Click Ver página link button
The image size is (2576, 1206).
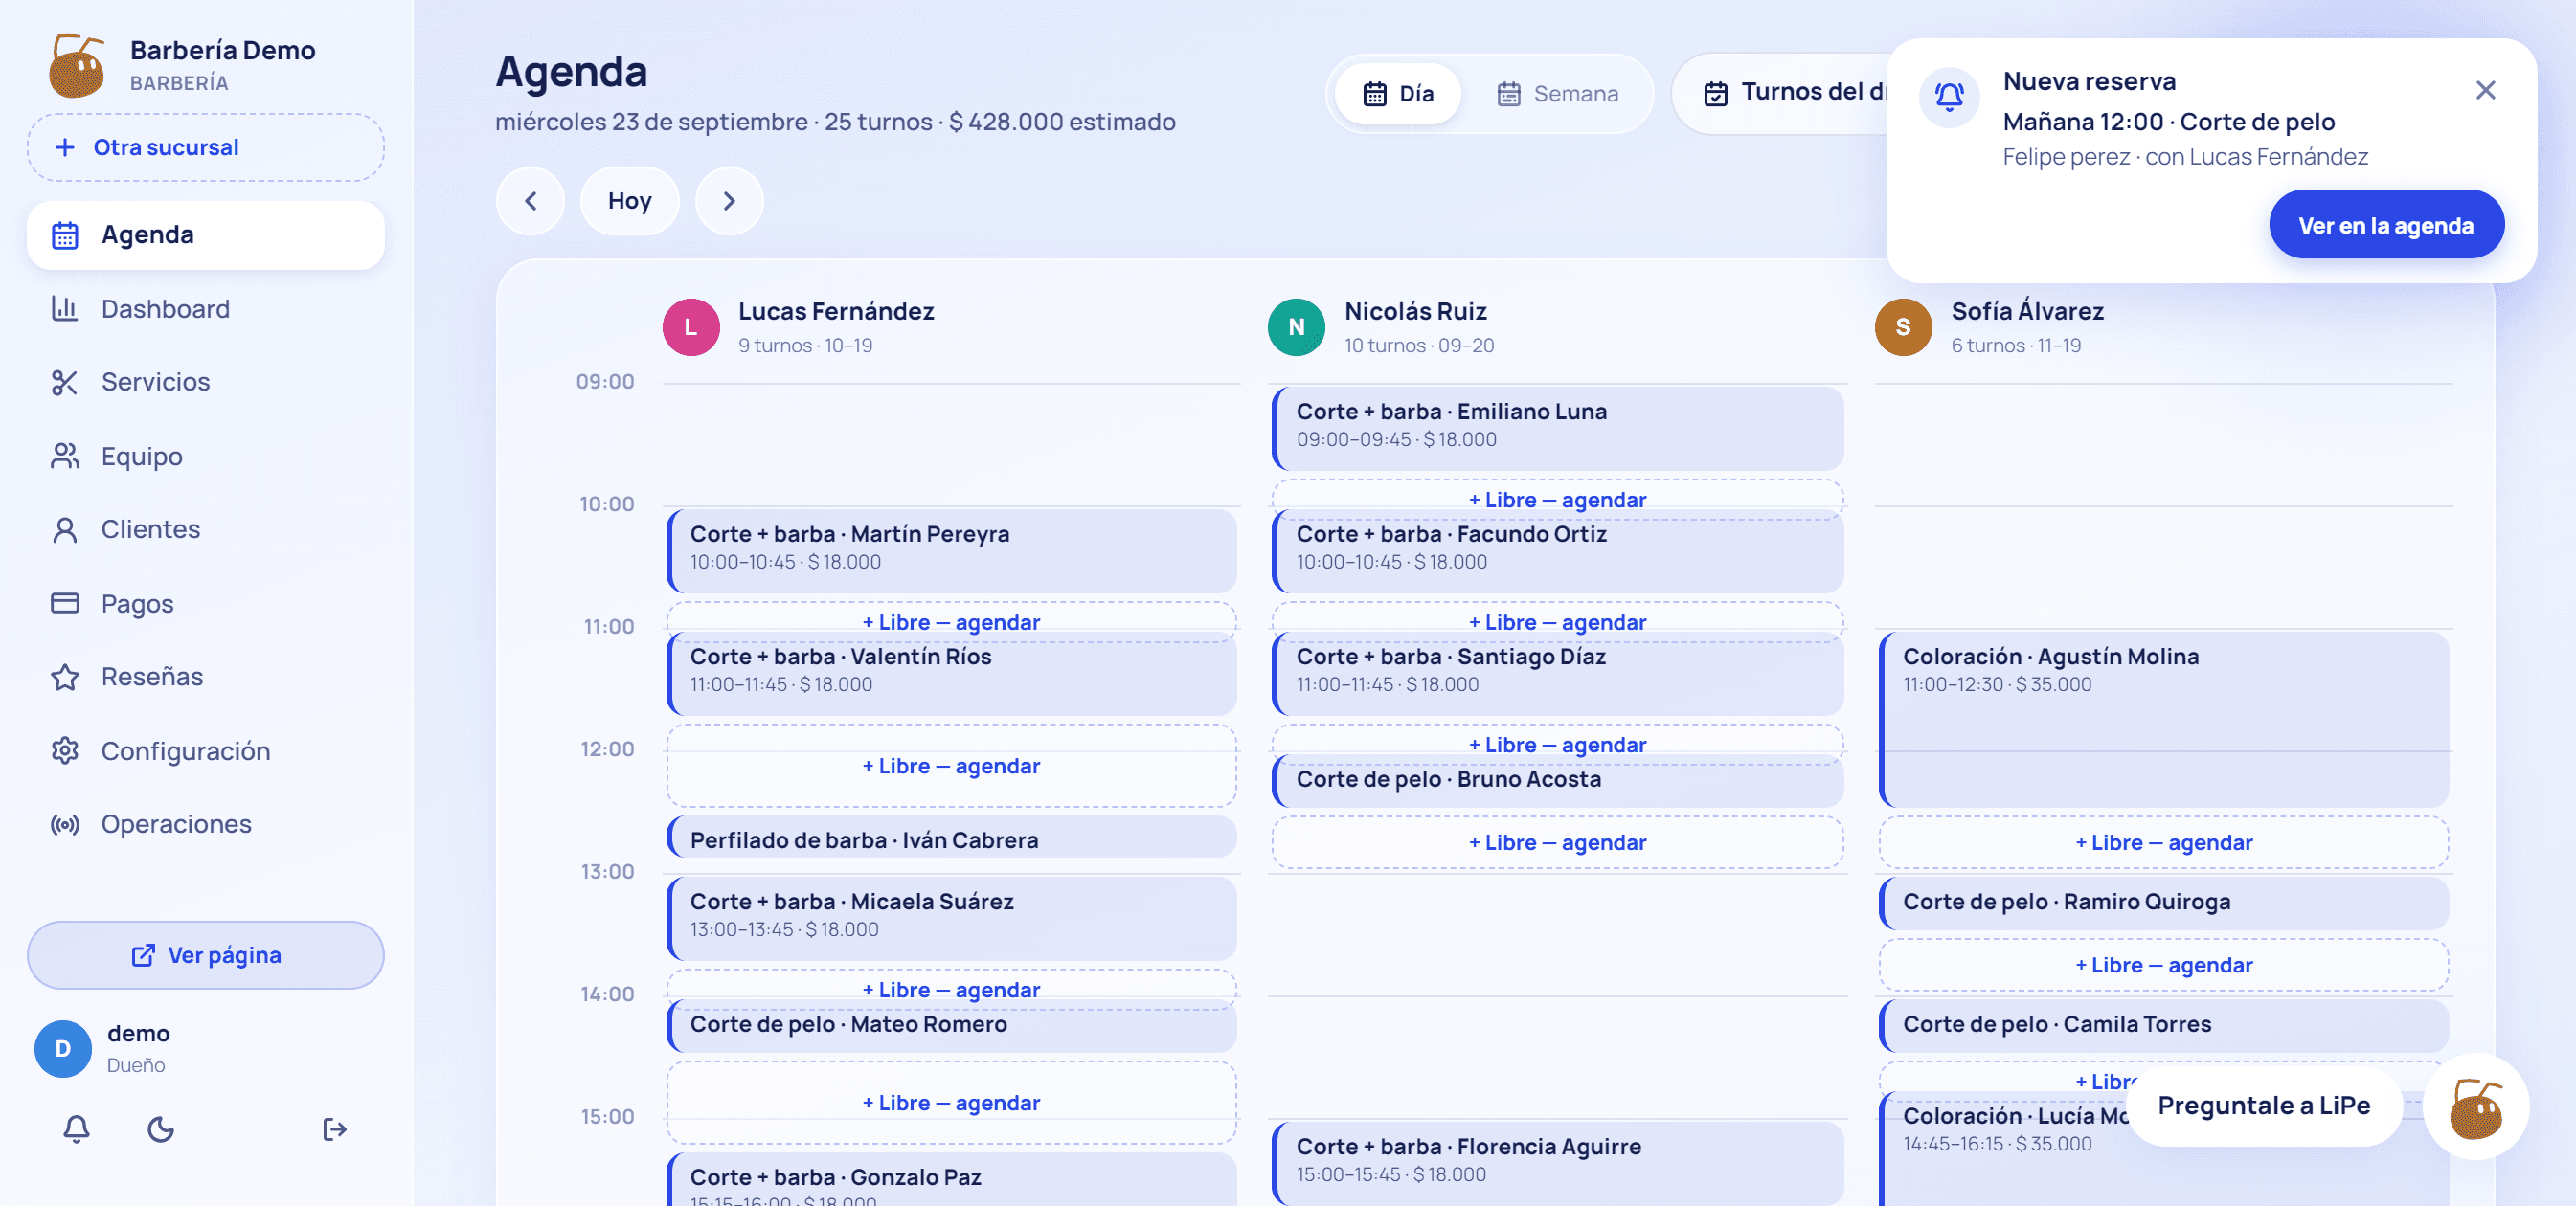pyautogui.click(x=206, y=955)
